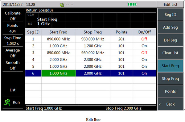Click the green battery level indicator
This screenshot has height=122, width=185.
[132, 4]
